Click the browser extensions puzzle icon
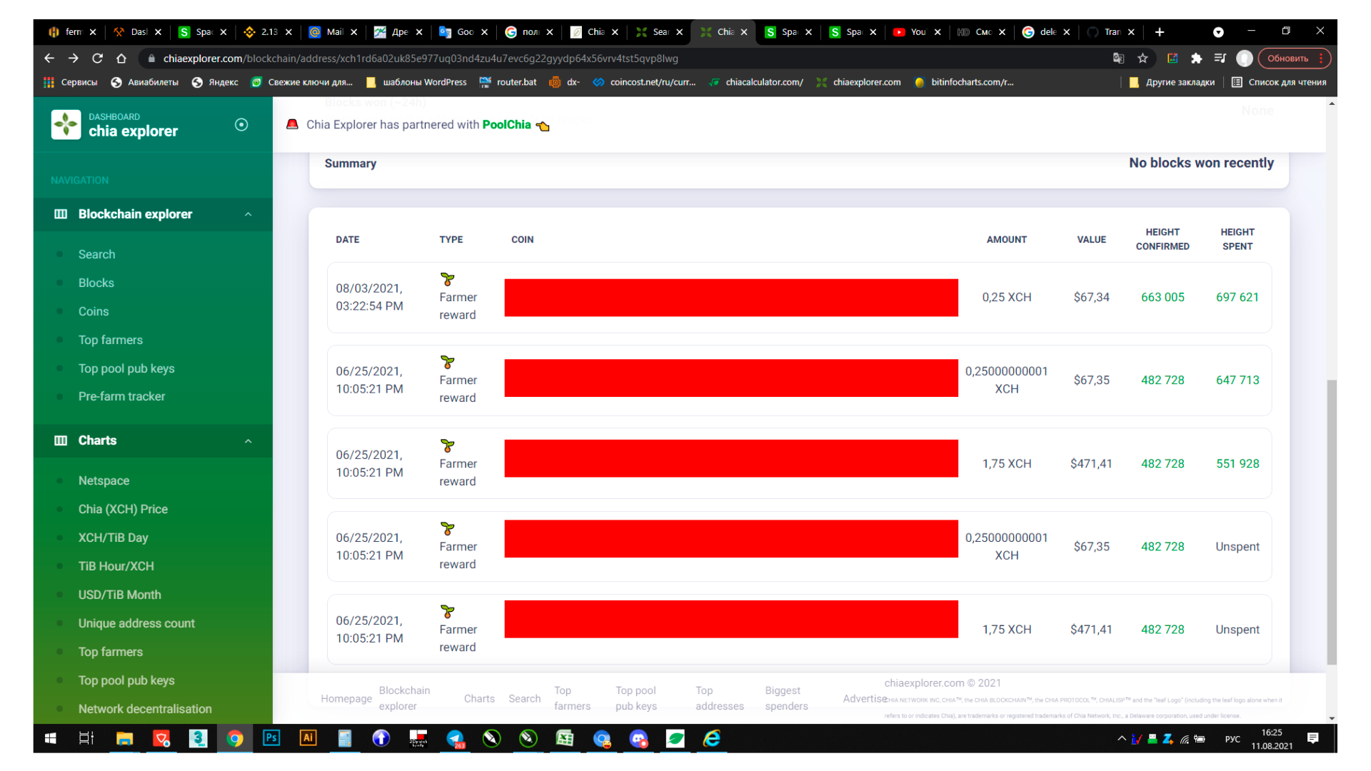The height and width of the screenshot is (771, 1371). coord(1196,59)
